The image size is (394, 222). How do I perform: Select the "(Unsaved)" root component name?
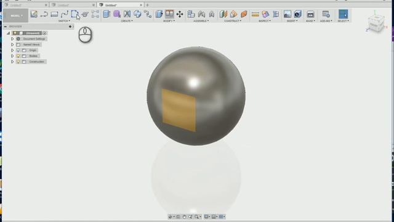click(33, 33)
